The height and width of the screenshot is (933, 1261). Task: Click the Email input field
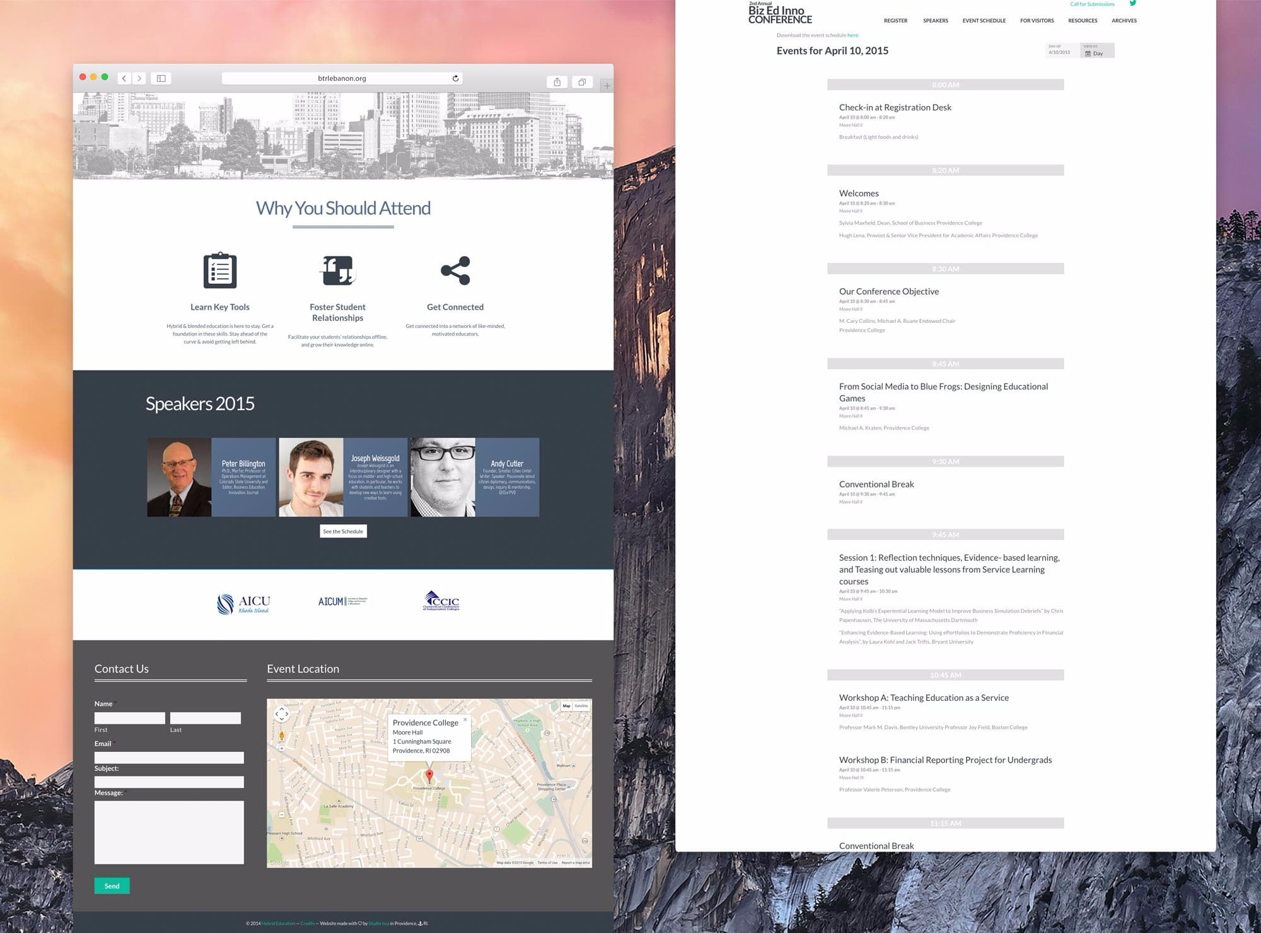click(169, 758)
